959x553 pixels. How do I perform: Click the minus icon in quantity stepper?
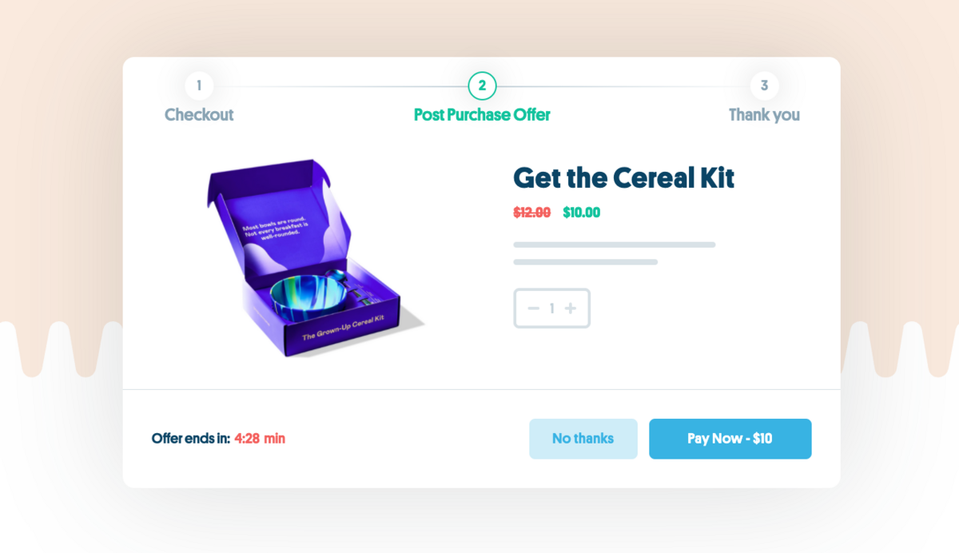(533, 308)
